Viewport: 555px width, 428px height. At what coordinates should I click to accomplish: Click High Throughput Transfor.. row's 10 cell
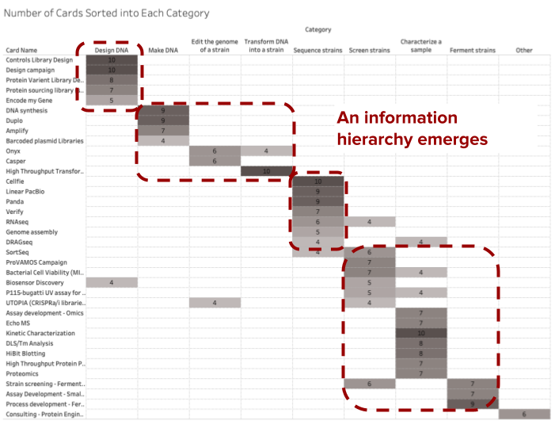click(x=267, y=171)
